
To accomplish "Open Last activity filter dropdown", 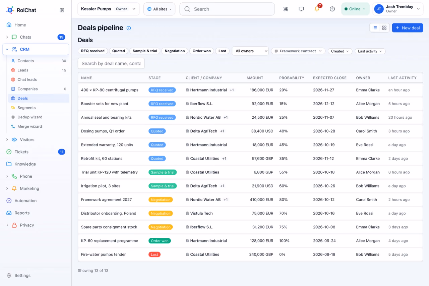I will (370, 51).
